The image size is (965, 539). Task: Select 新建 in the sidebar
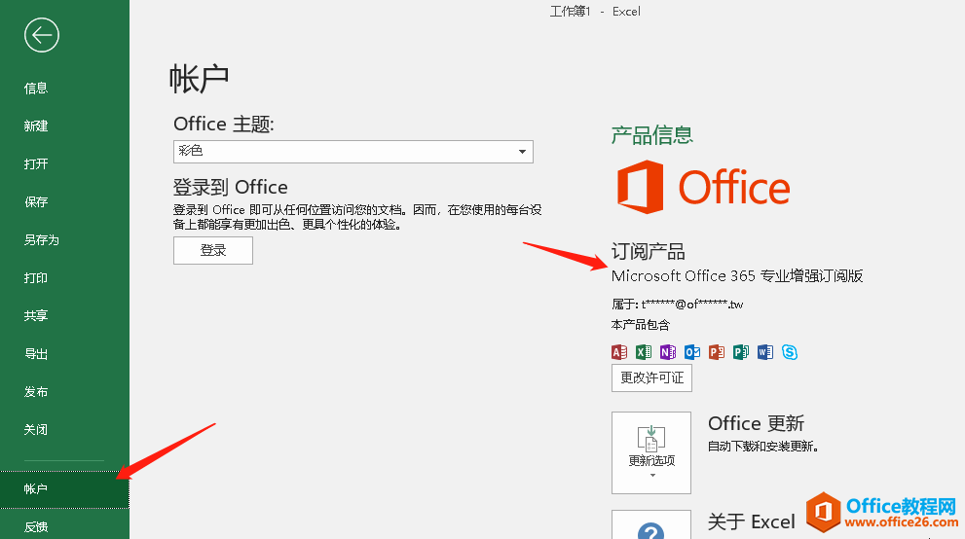click(36, 126)
